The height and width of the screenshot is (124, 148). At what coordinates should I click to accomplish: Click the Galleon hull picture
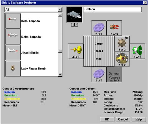coord(74,15)
